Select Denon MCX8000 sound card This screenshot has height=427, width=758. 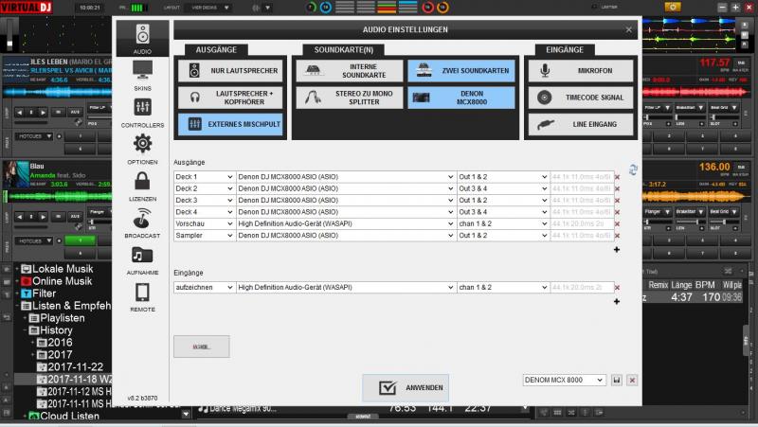click(461, 98)
